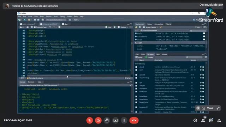Check the AICcmodavg package checkbox
226x127 pixels.
tap(136, 78)
